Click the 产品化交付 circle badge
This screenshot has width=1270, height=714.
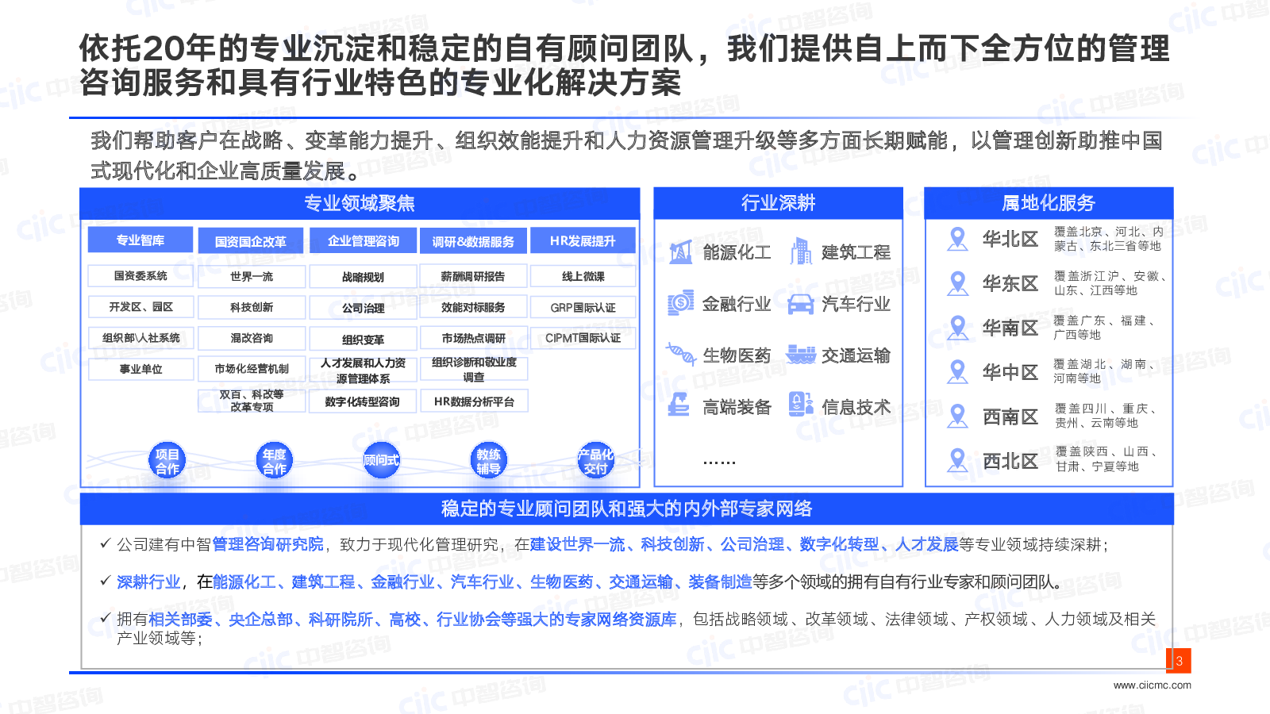(x=595, y=461)
